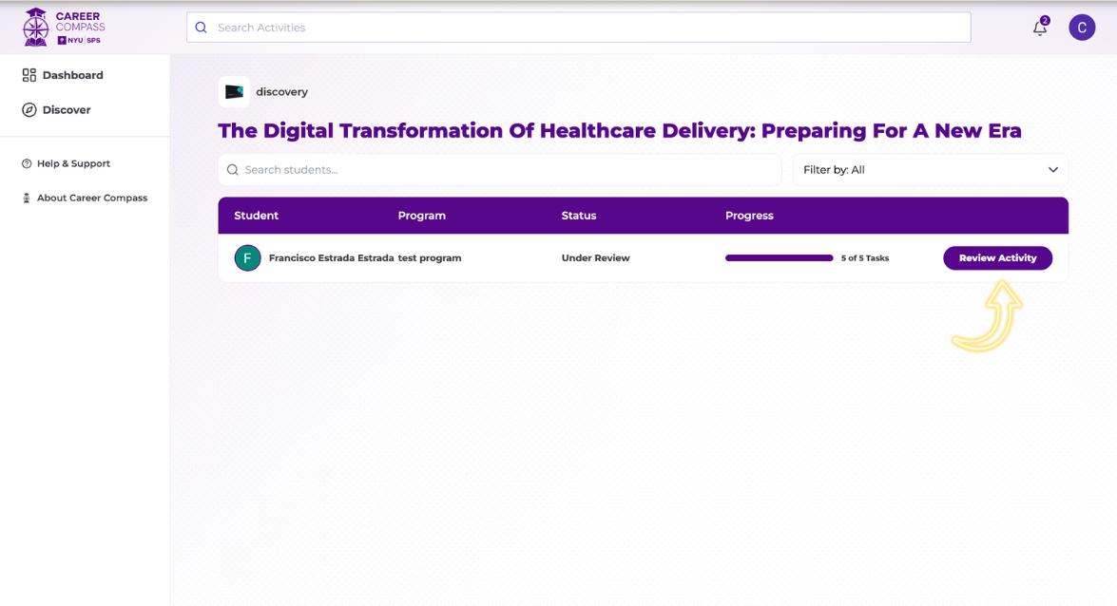
Task: Go to Dashboard in the sidebar
Action: pyautogui.click(x=72, y=75)
